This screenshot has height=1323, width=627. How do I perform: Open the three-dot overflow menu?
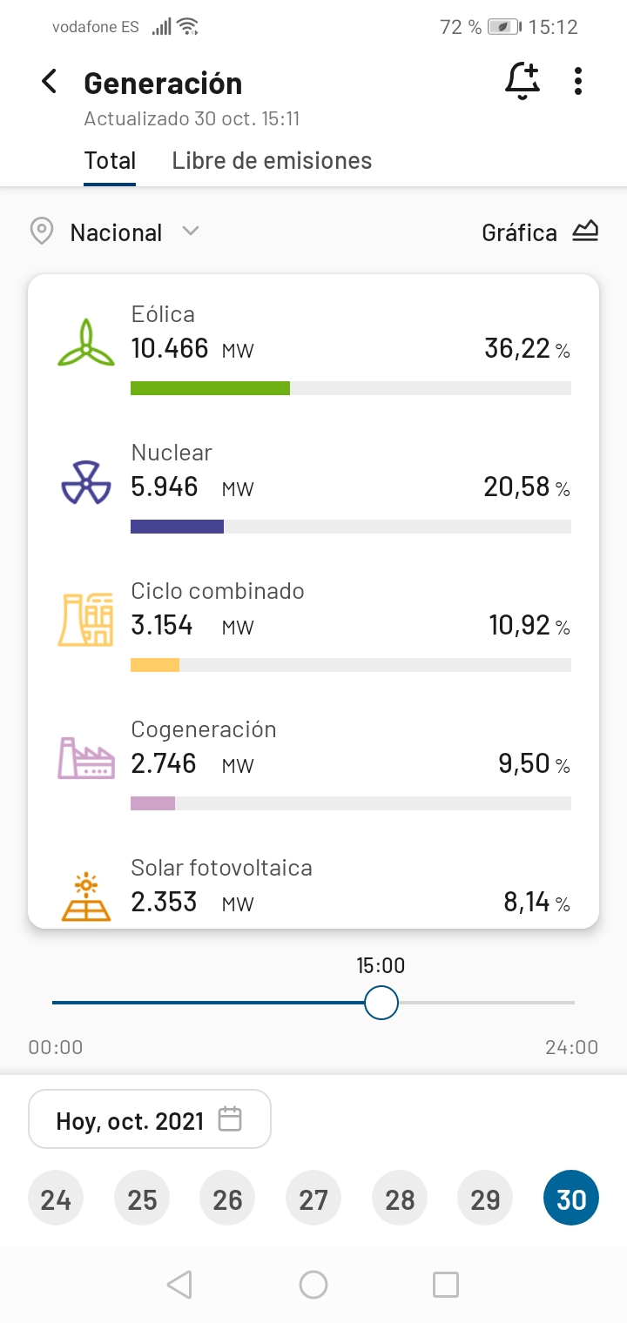pos(578,82)
